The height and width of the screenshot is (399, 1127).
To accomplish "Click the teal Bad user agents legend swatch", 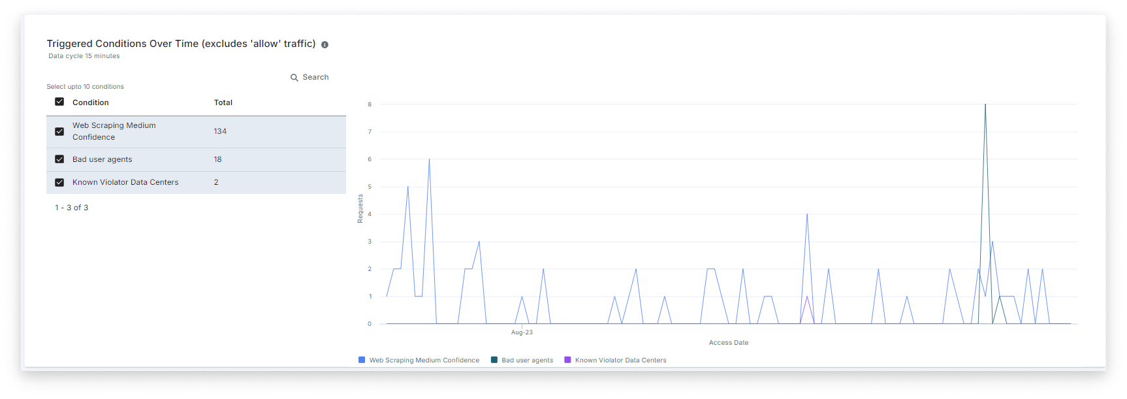I will pyautogui.click(x=494, y=360).
